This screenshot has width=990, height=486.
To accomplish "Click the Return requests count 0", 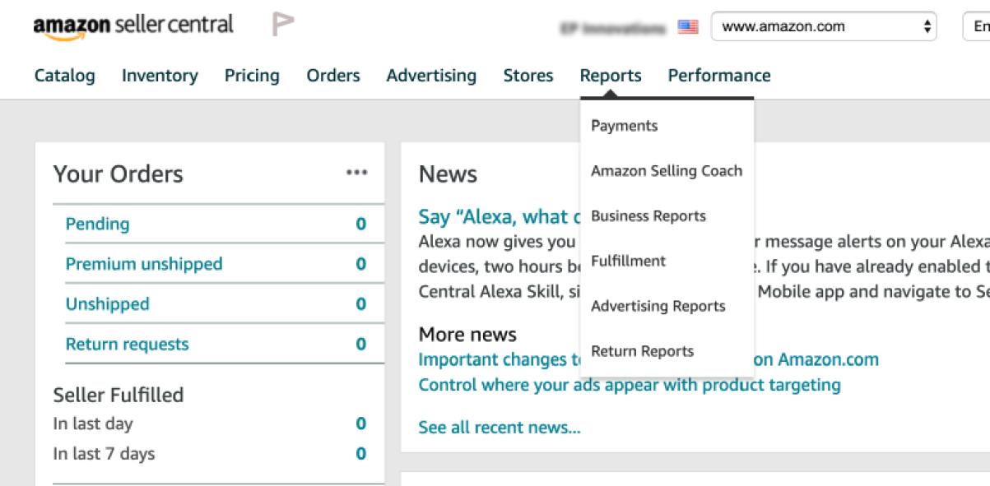I will 360,345.
